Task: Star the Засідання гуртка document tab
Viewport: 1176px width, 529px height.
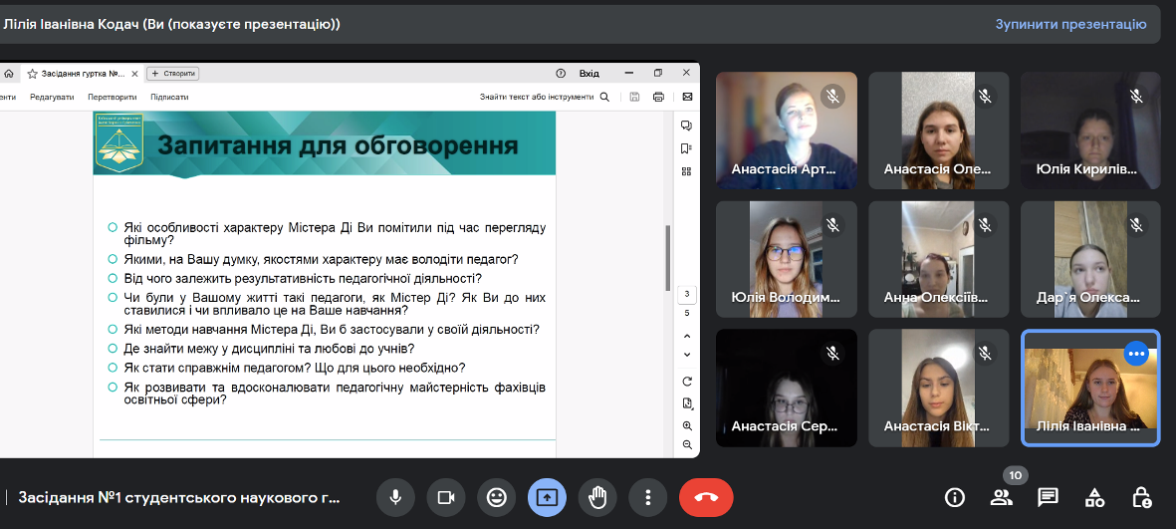Action: [x=32, y=74]
